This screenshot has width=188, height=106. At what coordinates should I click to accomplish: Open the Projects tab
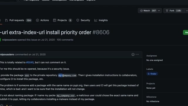click(x=63, y=20)
